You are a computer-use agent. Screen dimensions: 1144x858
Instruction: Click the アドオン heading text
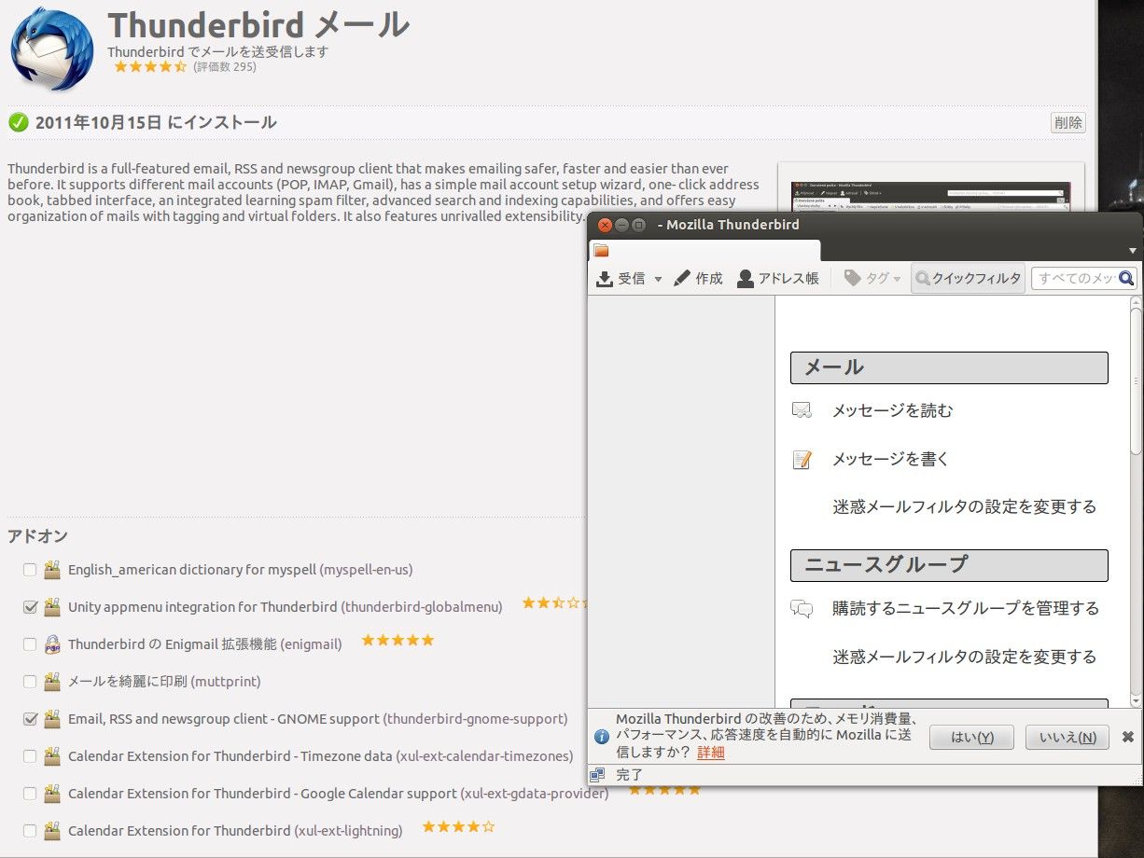tap(37, 536)
